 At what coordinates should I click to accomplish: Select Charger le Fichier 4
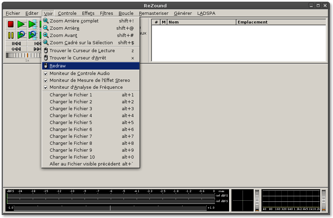coord(91,115)
